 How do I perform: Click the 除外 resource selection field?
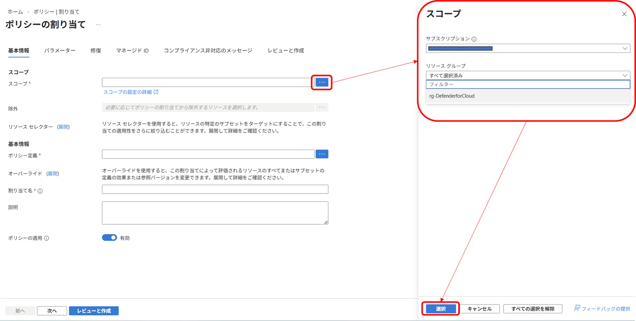point(208,108)
